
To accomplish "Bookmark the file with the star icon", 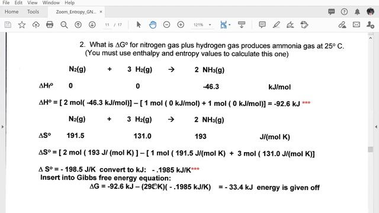I will (x=22, y=25).
